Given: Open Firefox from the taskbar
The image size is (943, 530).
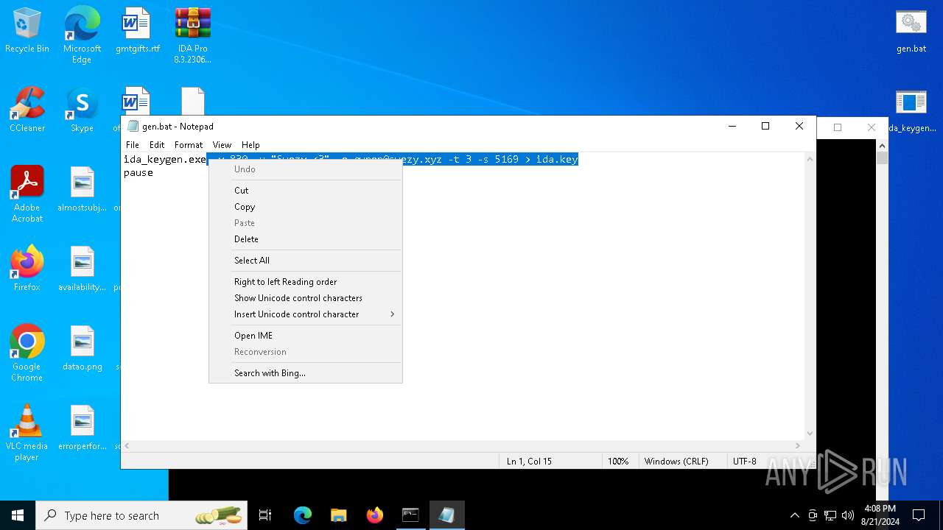Looking at the screenshot, I should click(374, 515).
